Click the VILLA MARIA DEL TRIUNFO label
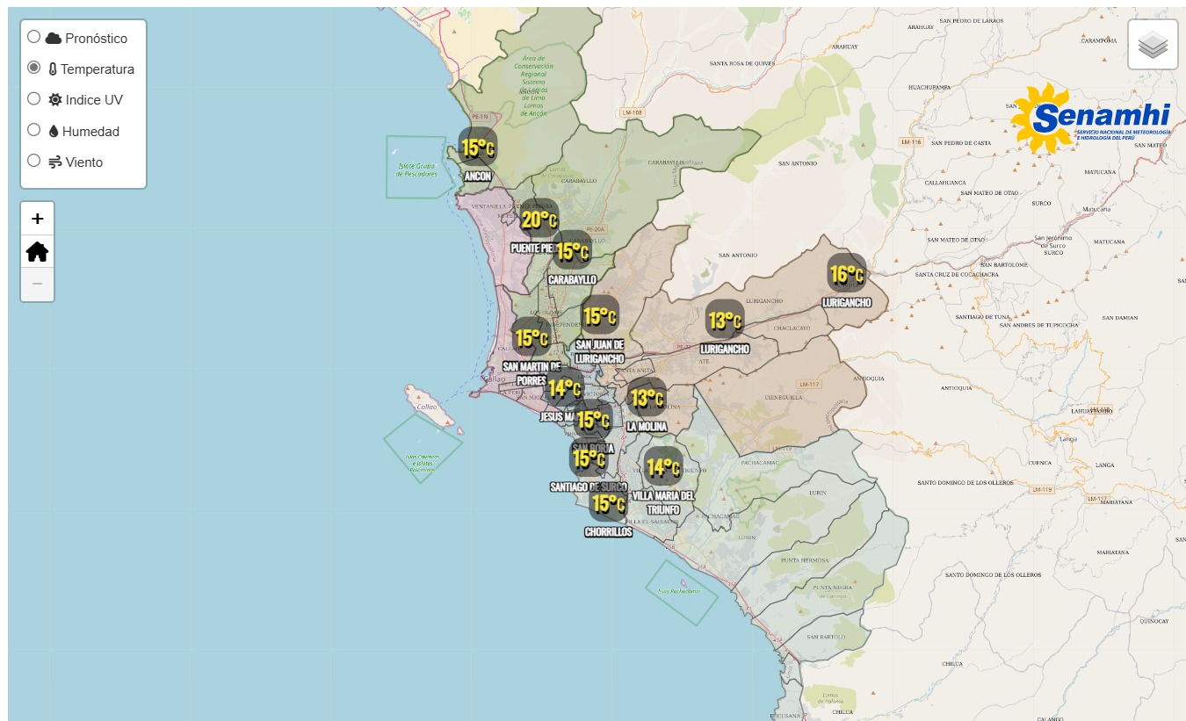Image resolution: width=1186 pixels, height=721 pixels. coord(663,502)
